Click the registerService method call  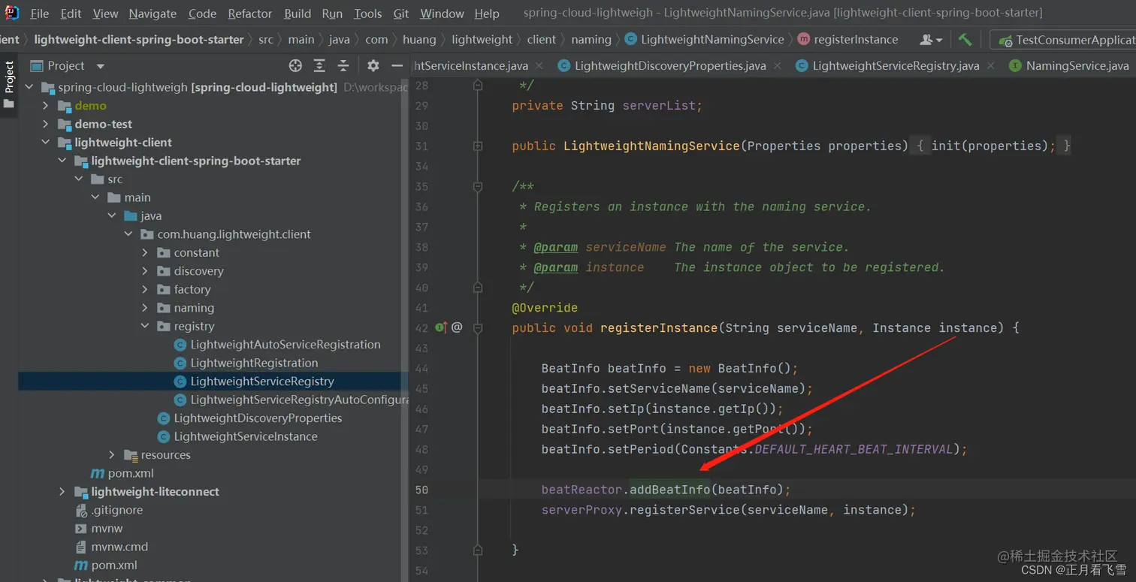[x=684, y=510]
